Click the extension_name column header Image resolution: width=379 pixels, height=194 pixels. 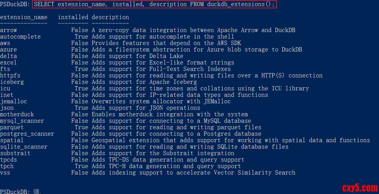[24, 17]
